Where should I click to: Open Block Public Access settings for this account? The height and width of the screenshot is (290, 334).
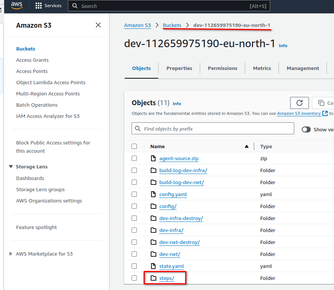[x=53, y=147]
